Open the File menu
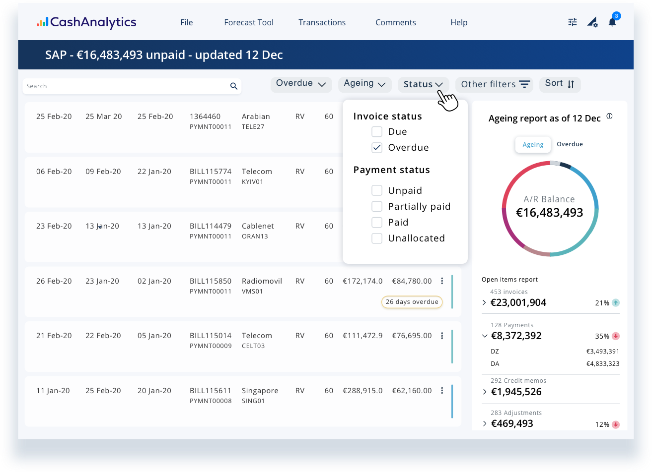Screen dimensions: 652x472 (x=187, y=22)
